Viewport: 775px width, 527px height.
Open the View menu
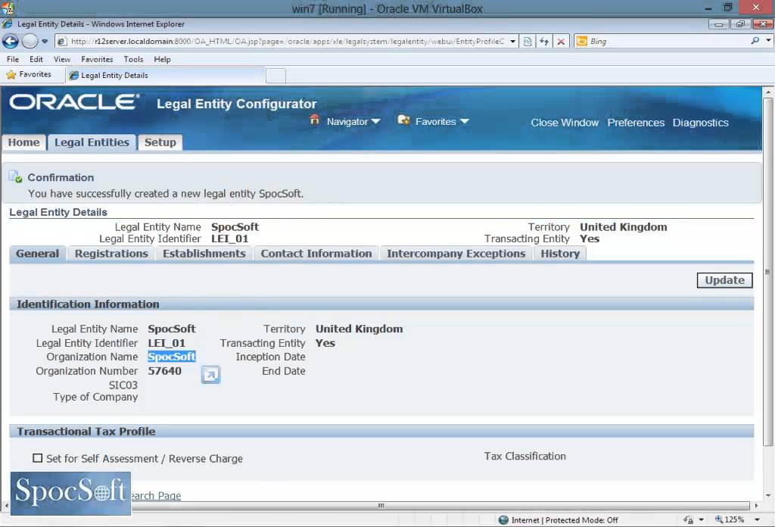click(62, 59)
